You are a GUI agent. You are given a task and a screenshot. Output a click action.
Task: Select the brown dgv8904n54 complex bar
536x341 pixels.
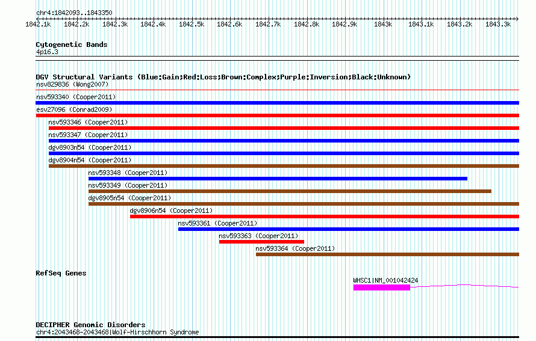pos(284,166)
